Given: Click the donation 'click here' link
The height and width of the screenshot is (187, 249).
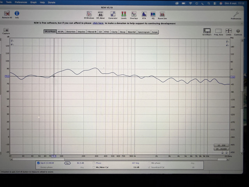Looking at the screenshot, I should click(98, 23).
